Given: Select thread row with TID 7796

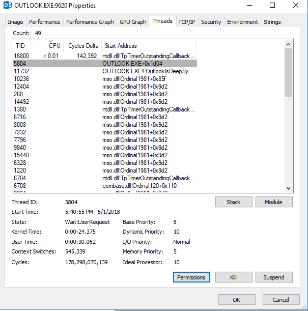Looking at the screenshot, I should tap(105, 140).
